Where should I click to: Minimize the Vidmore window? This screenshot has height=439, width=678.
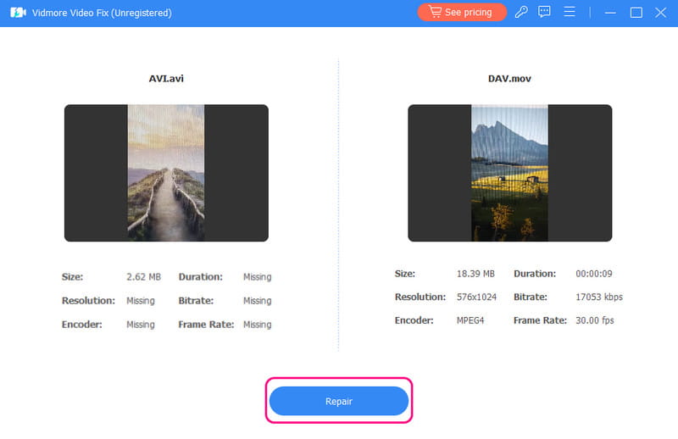[609, 13]
